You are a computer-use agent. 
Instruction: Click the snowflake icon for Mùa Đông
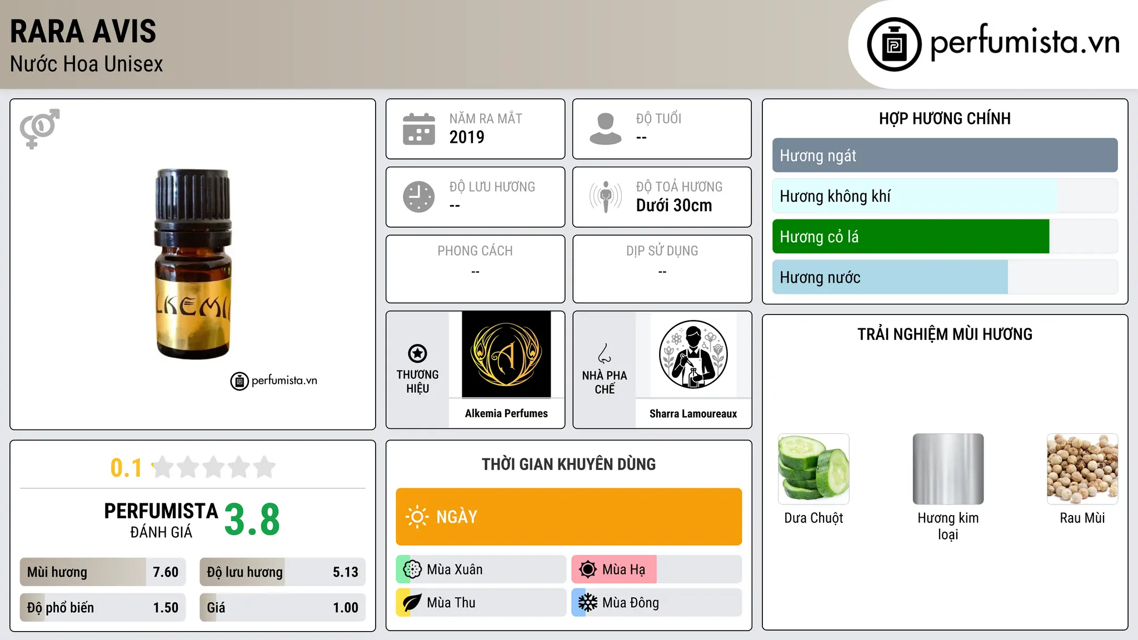click(x=588, y=603)
